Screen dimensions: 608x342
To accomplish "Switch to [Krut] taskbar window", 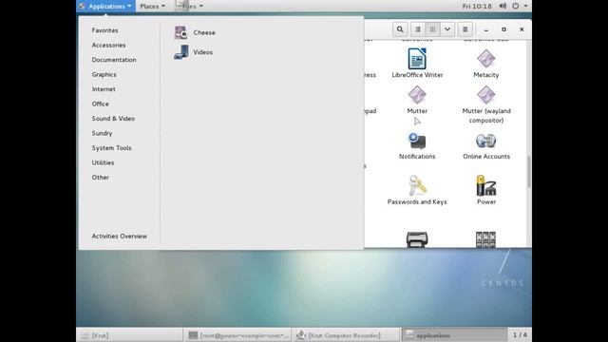I will pos(129,335).
